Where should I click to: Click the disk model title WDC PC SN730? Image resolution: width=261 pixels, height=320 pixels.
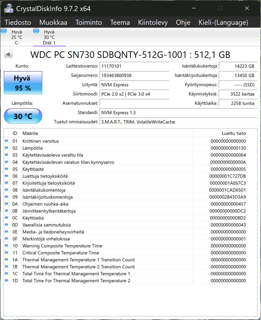tap(130, 55)
